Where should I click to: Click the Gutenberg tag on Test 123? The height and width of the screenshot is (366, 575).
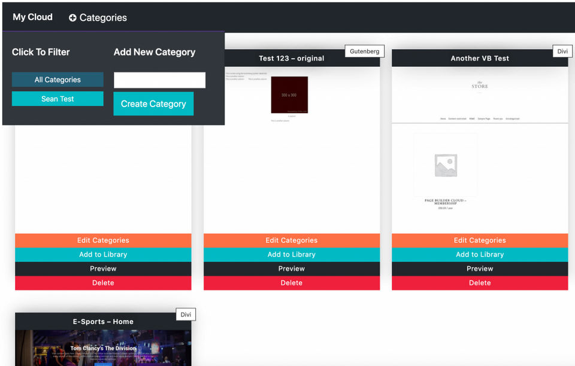[x=365, y=51]
